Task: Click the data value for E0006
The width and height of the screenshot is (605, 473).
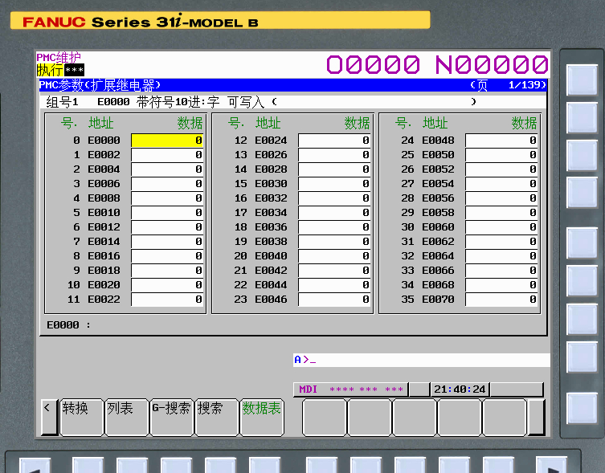Action: (167, 184)
